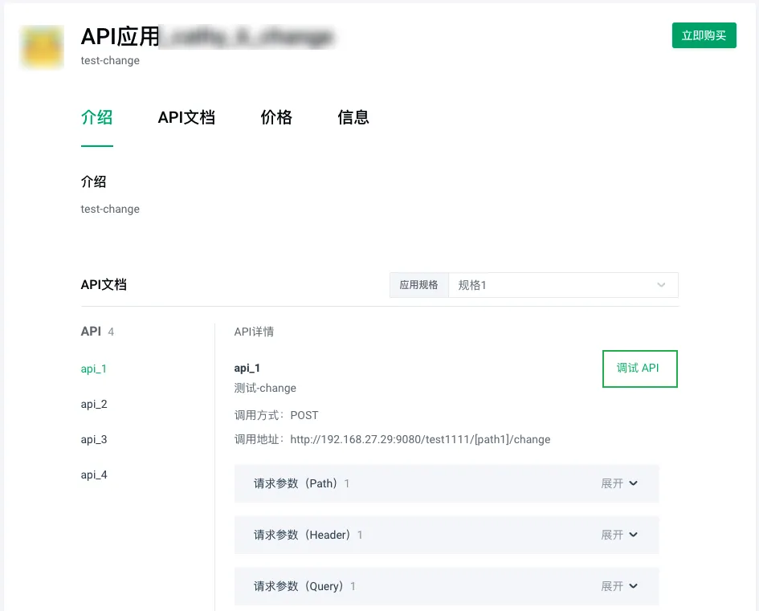Image resolution: width=759 pixels, height=611 pixels.
Task: Click the api_1 title in API详情
Action: point(247,369)
